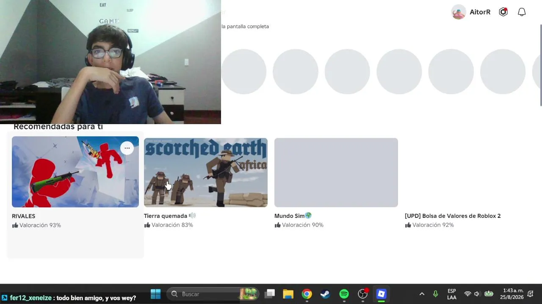Open Task View on the taskbar
Viewport: 542px width, 304px height.
(x=270, y=294)
